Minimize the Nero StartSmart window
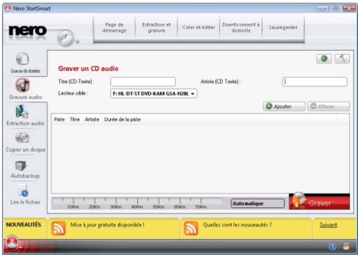Screen dimensions: 358x255 [322, 9]
